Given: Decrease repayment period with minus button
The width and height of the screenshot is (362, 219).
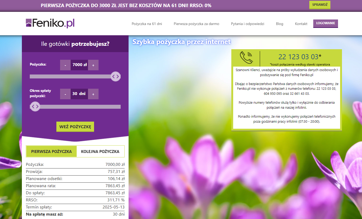Looking at the screenshot, I should [65, 94].
